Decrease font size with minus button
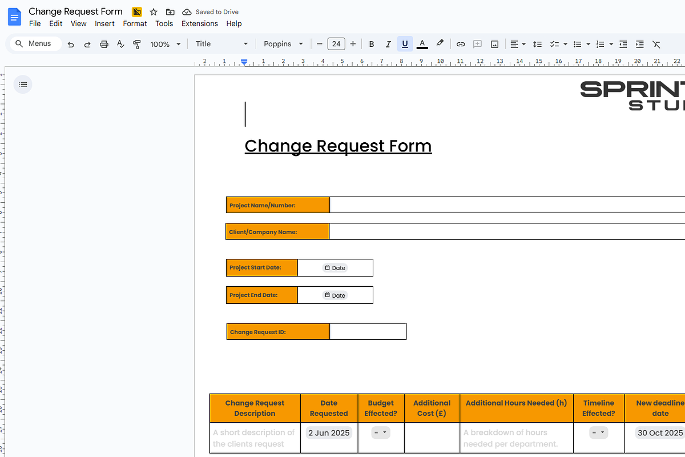 [x=320, y=44]
